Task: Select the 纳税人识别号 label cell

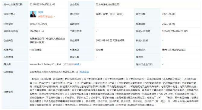Action: click(147, 31)
